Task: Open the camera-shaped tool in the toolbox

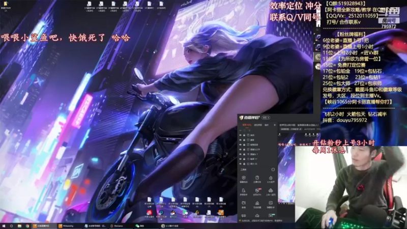Action: click(x=244, y=205)
